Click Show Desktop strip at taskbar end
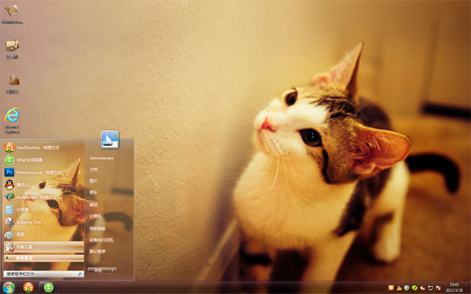This screenshot has width=471, height=294. point(469,288)
